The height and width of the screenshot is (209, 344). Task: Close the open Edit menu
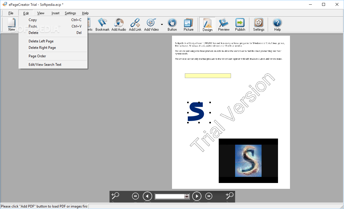[x=26, y=13]
